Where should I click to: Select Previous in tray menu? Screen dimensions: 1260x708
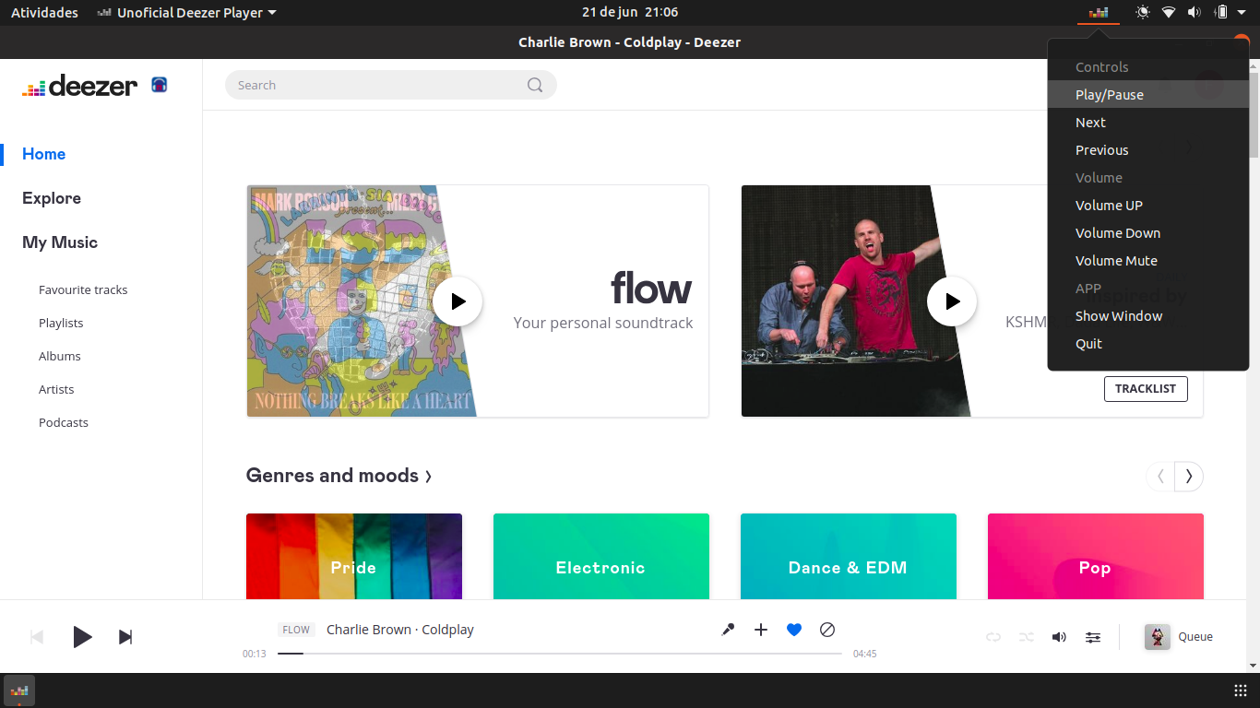[x=1148, y=150]
